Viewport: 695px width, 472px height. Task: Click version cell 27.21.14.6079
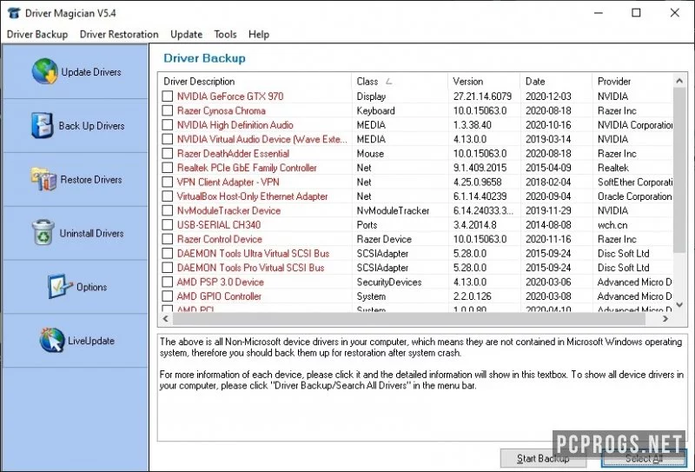tap(482, 96)
